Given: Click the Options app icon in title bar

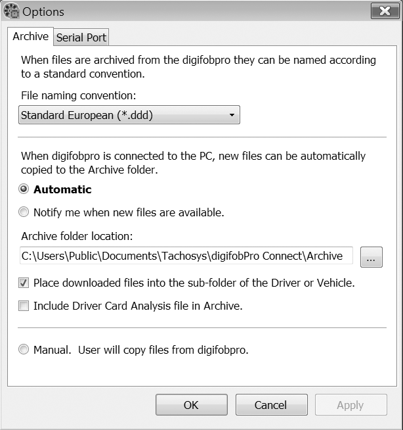Looking at the screenshot, I should (11, 11).
